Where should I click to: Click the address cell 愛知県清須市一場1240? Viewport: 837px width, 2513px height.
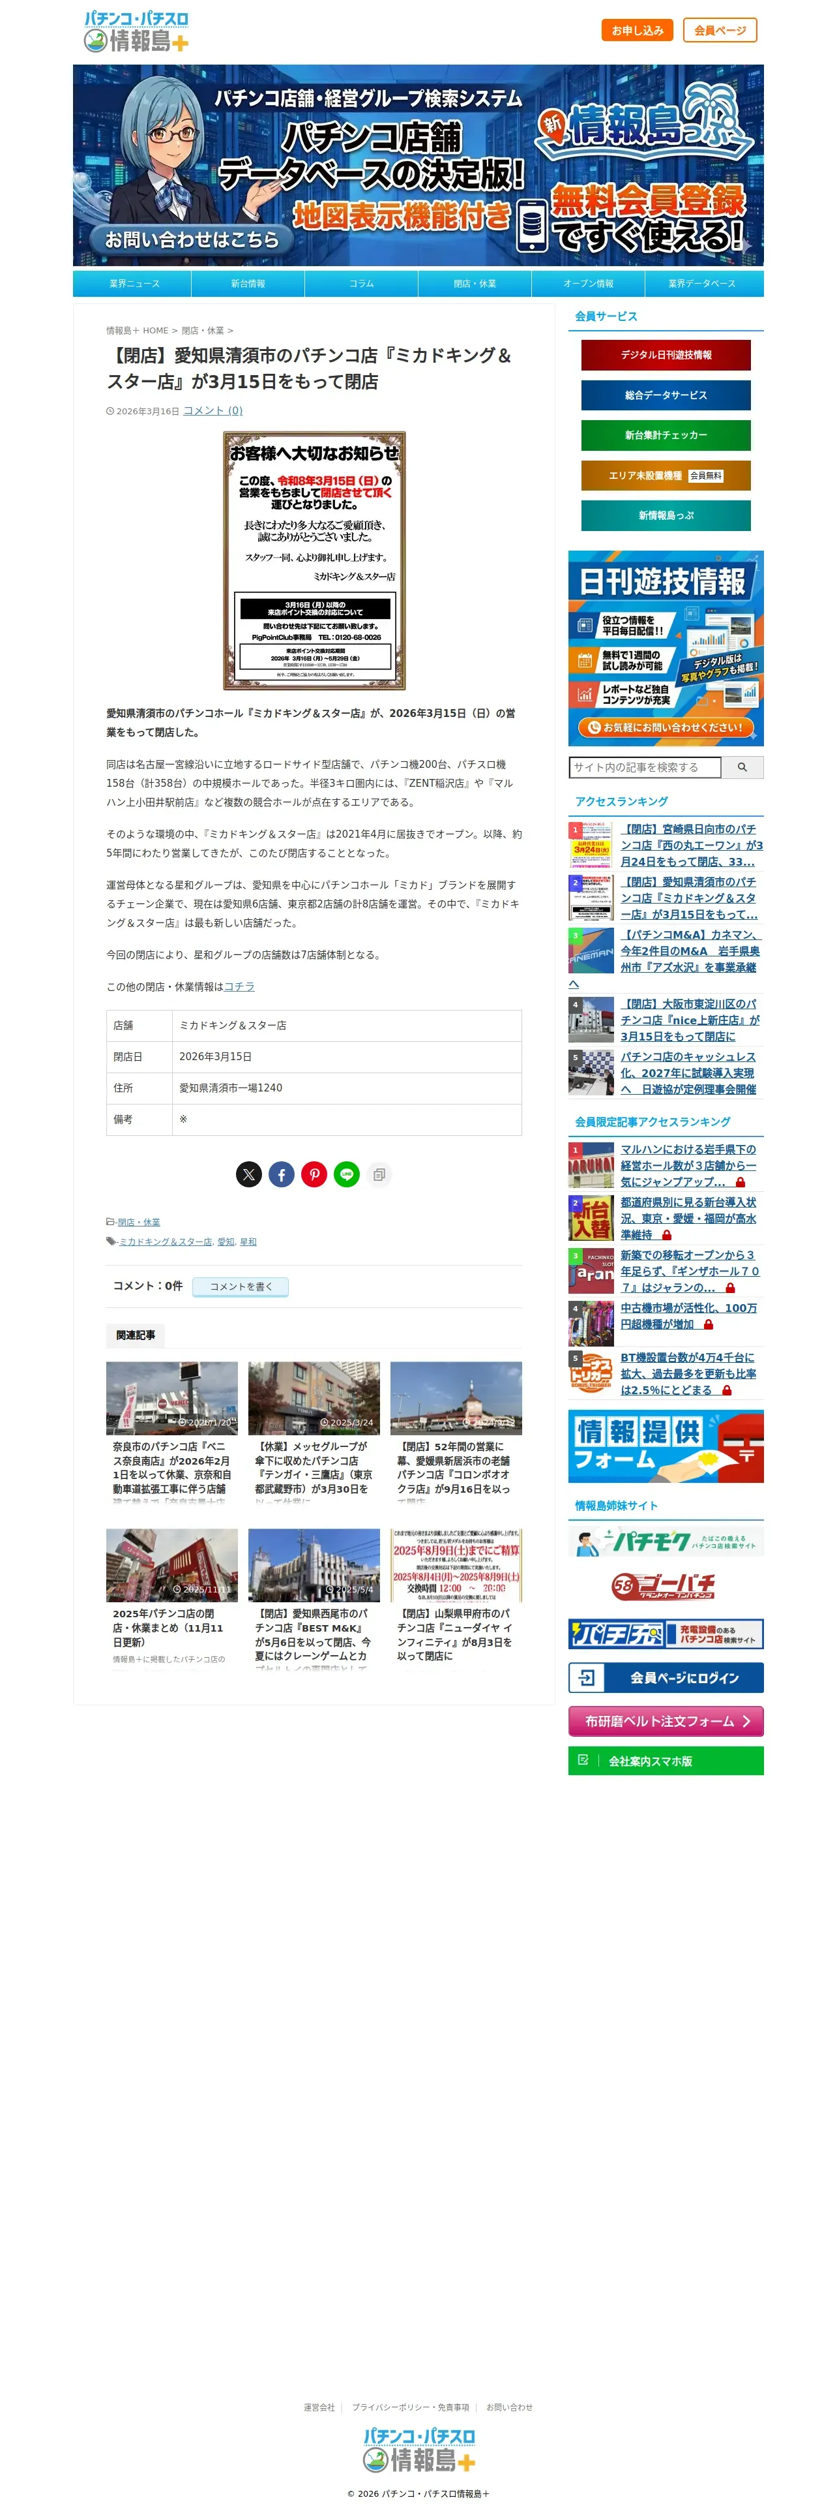click(347, 1088)
